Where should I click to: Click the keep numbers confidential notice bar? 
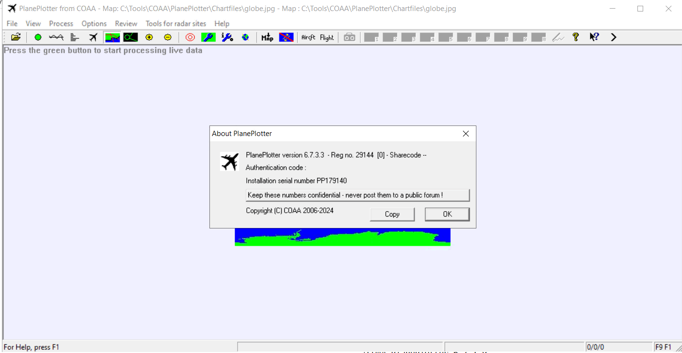pos(358,195)
